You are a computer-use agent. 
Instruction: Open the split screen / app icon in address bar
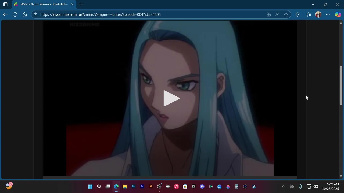(x=268, y=14)
